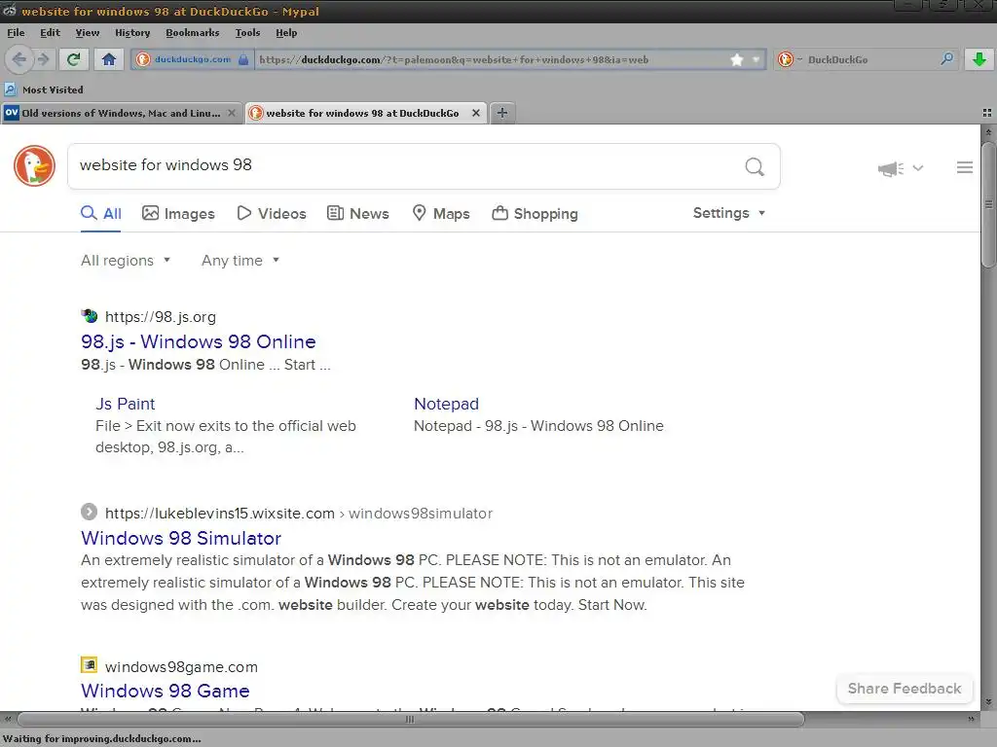Click the windows98game.com favicon
The height and width of the screenshot is (747, 997).
[89, 665]
